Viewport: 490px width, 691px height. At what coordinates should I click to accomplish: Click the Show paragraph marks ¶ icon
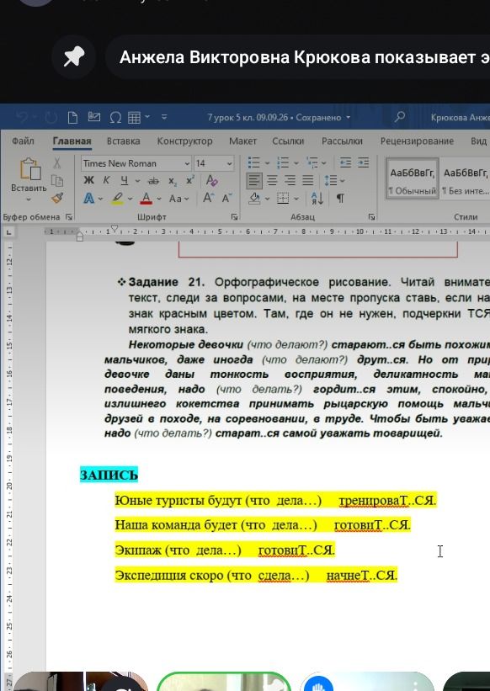coord(340,199)
